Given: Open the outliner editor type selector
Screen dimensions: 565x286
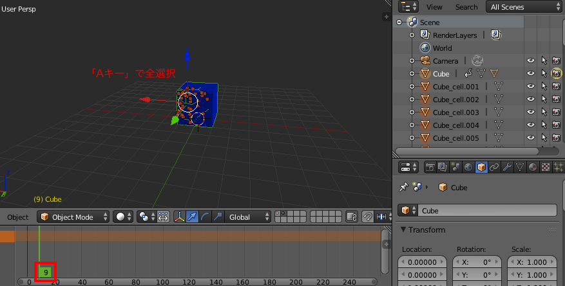Looking at the screenshot, I should point(408,7).
